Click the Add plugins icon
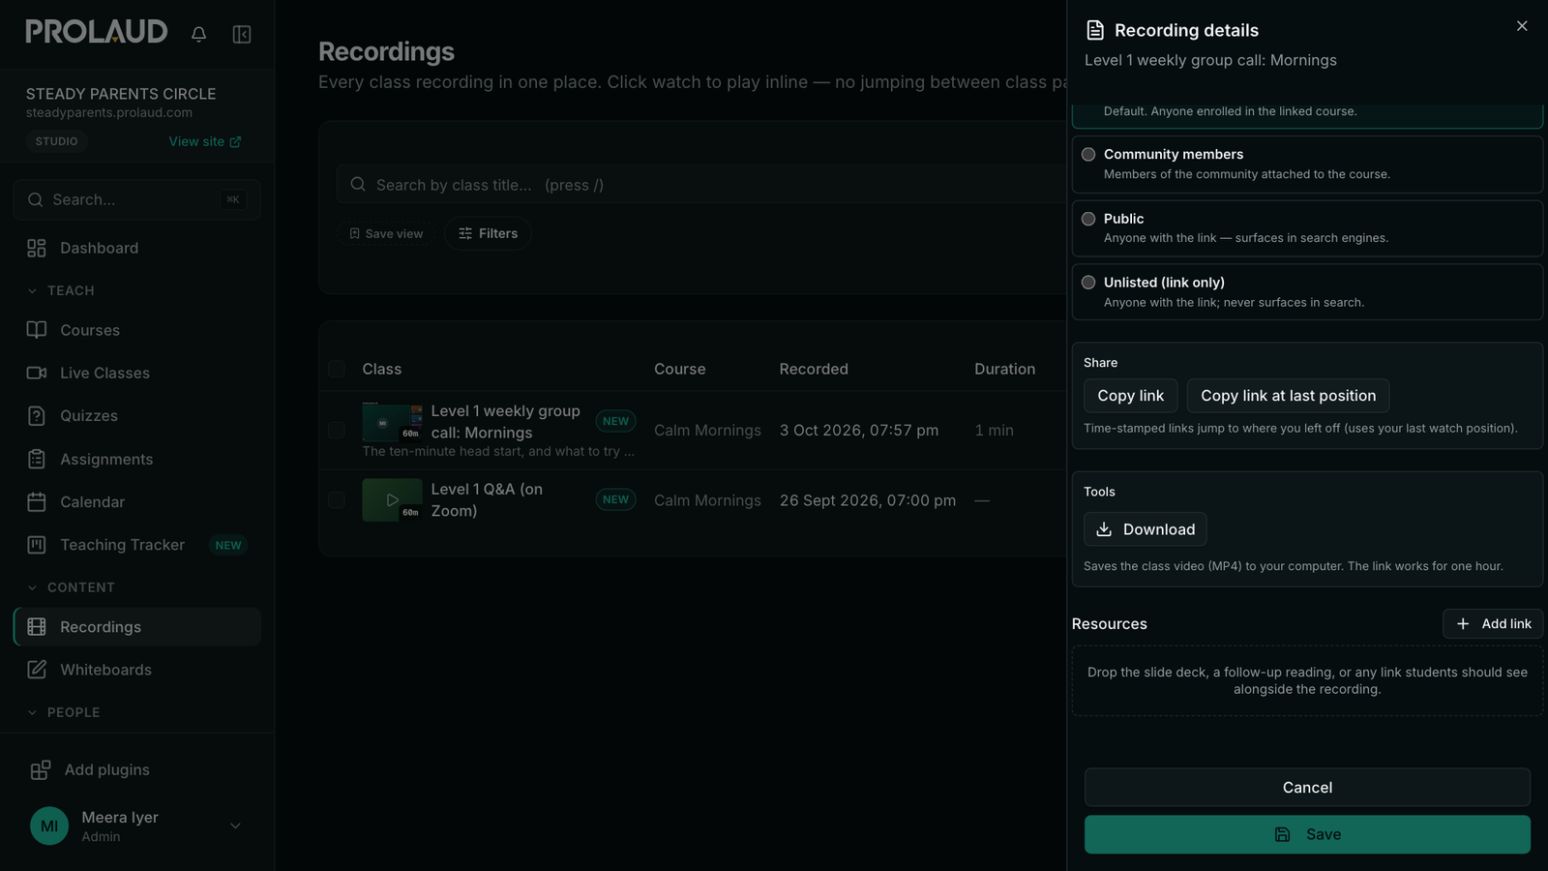Viewport: 1548px width, 871px height. pyautogui.click(x=41, y=769)
